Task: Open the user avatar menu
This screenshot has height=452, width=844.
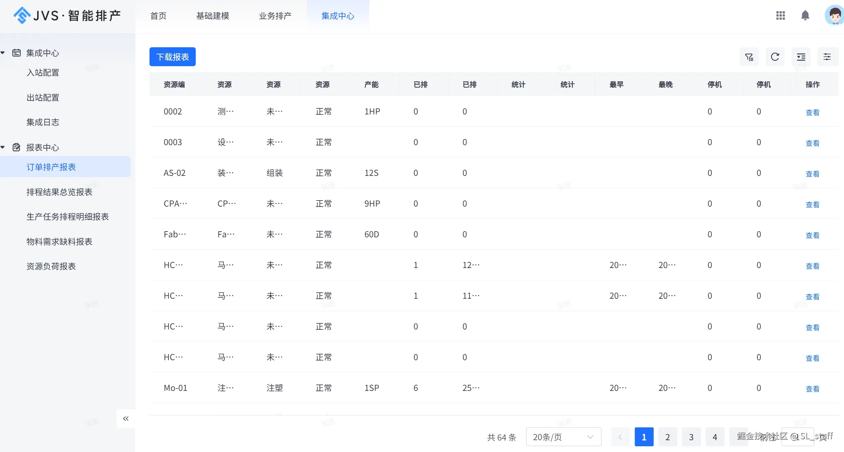Action: pyautogui.click(x=835, y=16)
